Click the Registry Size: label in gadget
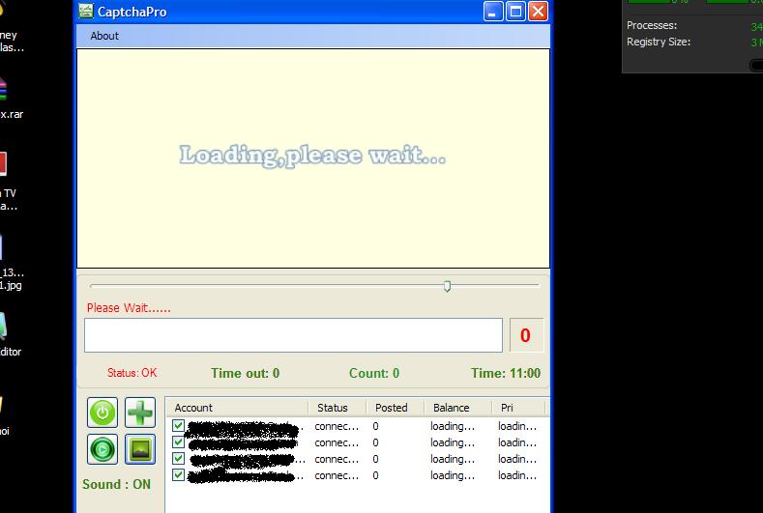 point(659,42)
